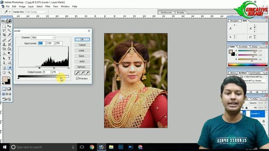The width and height of the screenshot is (269, 151).
Task: Pick the Set White Point eyedropper in Levels
Action: [x=87, y=73]
